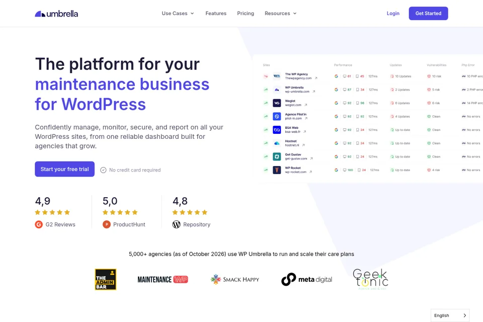Click the downward trend icon for The WP Agency
This screenshot has width=483, height=322.
point(266,76)
